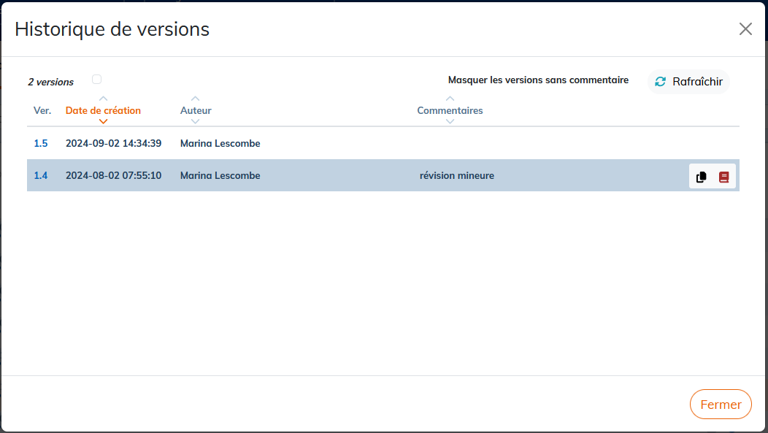
Task: Close the Historique de versions dialog with X
Action: 745,29
